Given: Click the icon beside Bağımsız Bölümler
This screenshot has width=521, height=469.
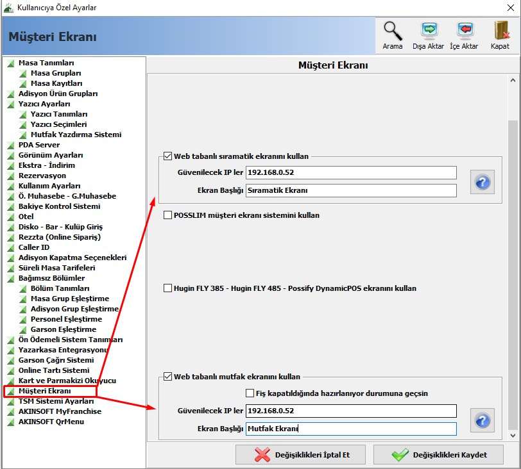Looking at the screenshot, I should click(x=11, y=278).
